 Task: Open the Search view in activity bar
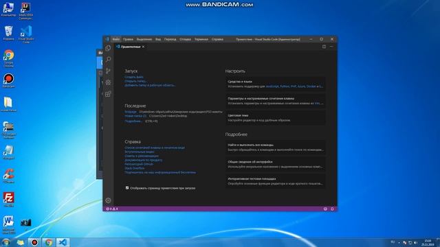(108, 60)
